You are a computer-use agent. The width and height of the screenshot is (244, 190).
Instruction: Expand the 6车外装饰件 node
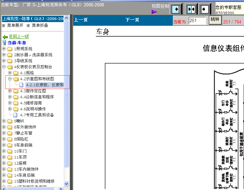coord(4,127)
